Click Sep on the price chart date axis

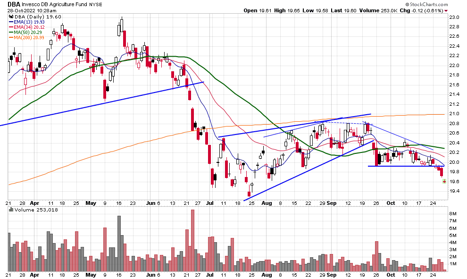pyautogui.click(x=332, y=203)
